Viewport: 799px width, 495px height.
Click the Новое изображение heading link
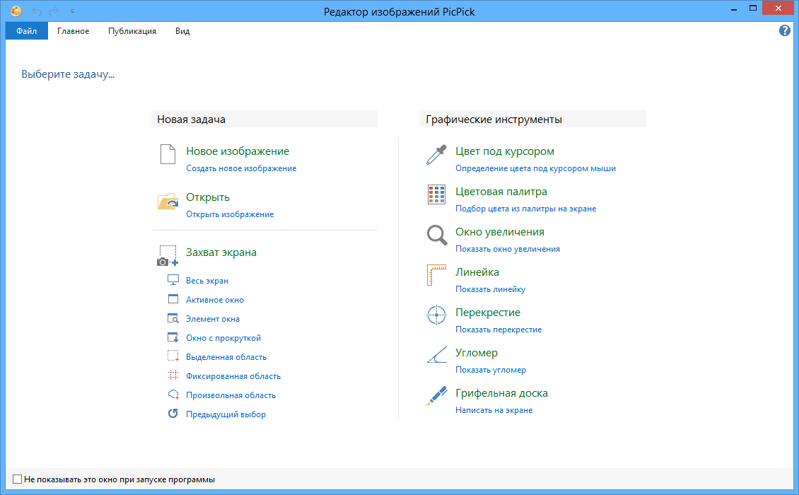(238, 151)
